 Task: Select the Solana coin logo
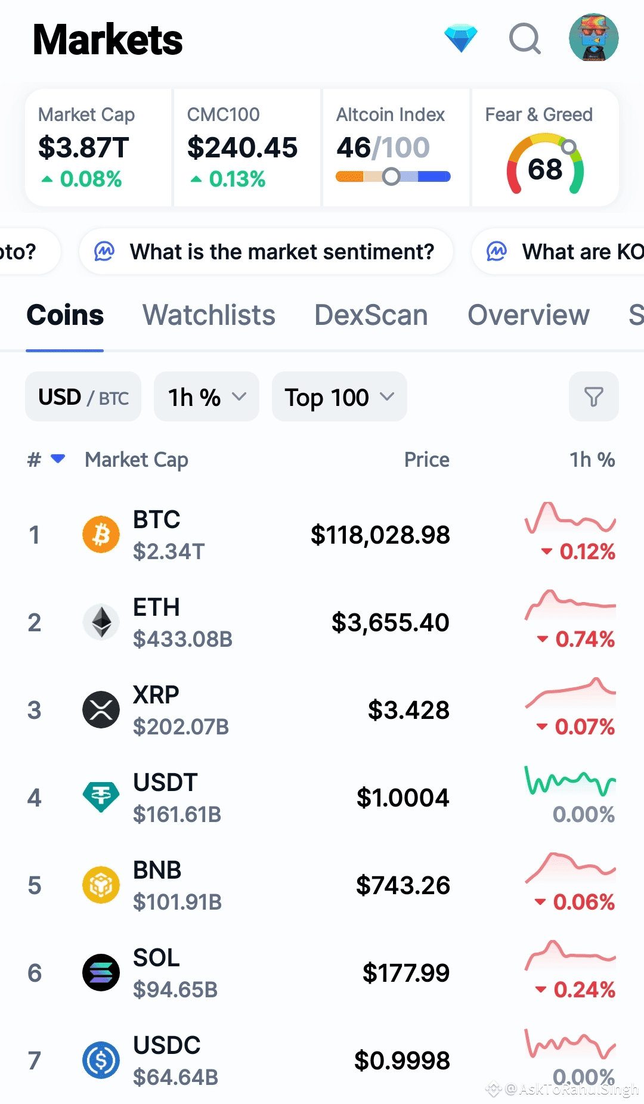tap(101, 972)
